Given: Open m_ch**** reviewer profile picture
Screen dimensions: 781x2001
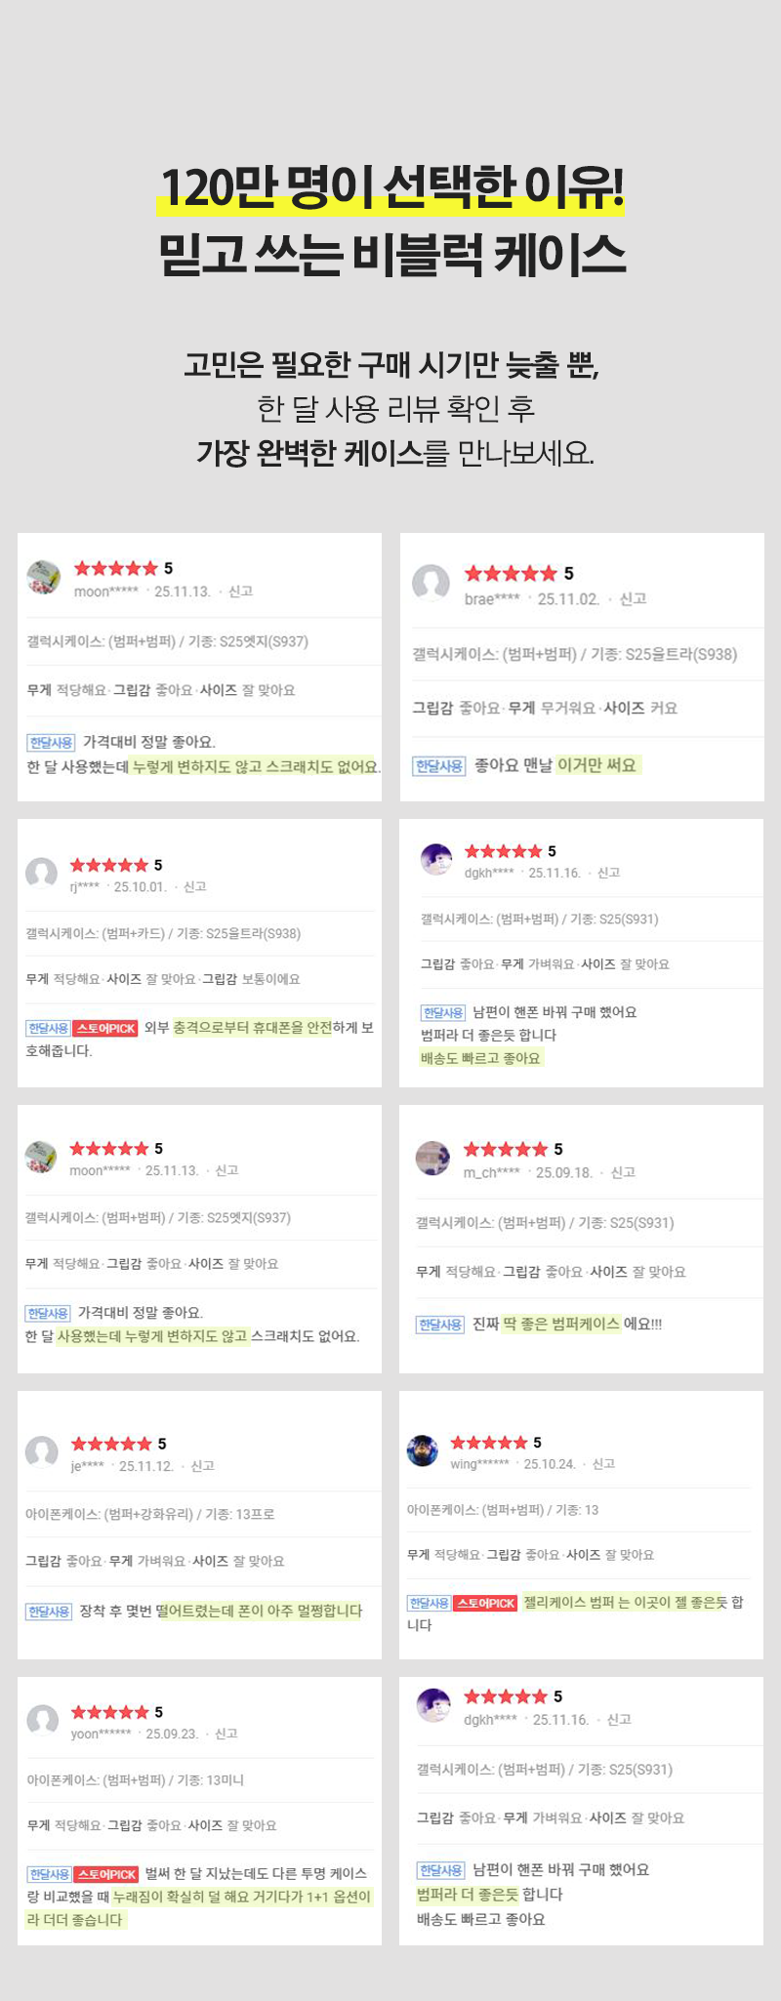Looking at the screenshot, I should coord(432,1158).
